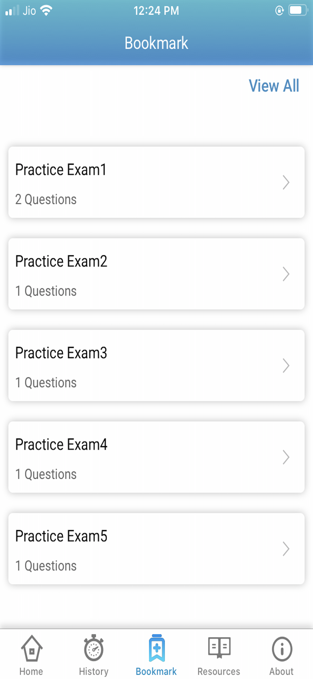Tap the Bookmark header title
The image size is (313, 679).
pyautogui.click(x=156, y=43)
